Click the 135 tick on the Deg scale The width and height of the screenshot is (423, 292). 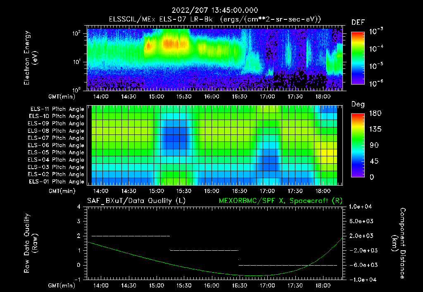[375, 130]
